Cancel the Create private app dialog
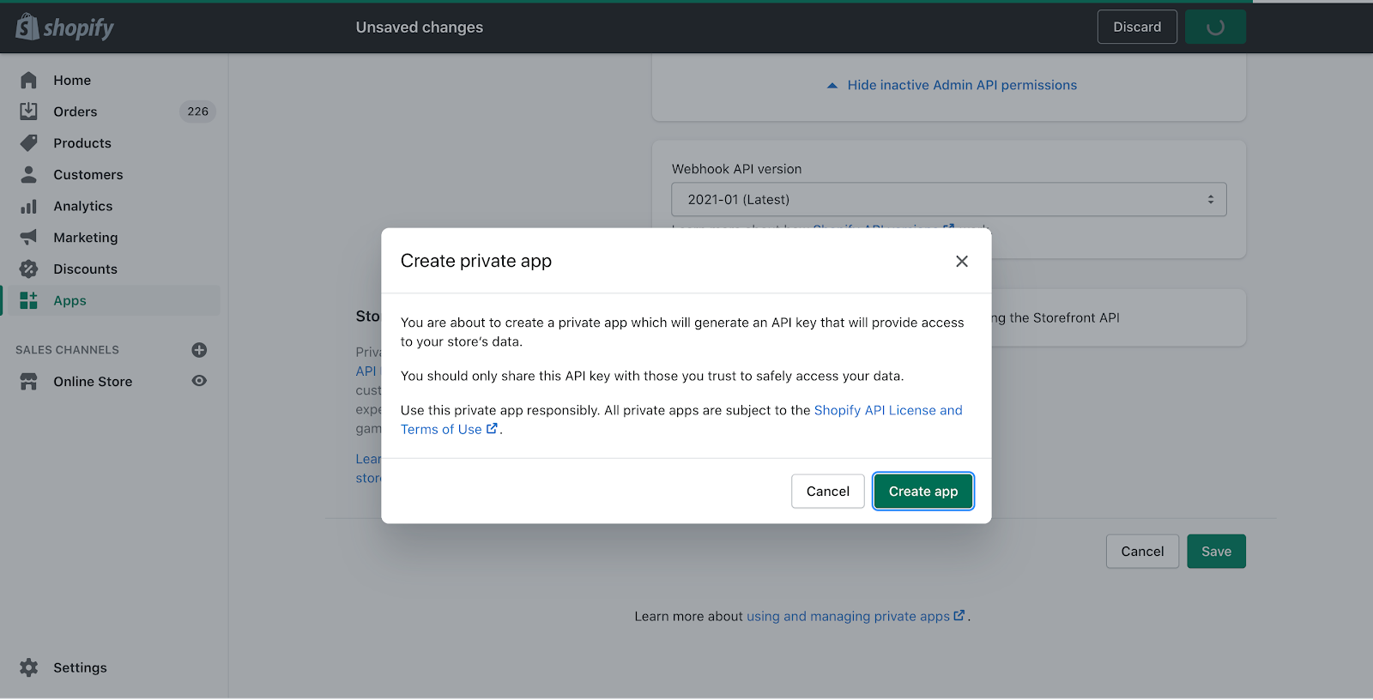The image size is (1373, 700). point(827,492)
